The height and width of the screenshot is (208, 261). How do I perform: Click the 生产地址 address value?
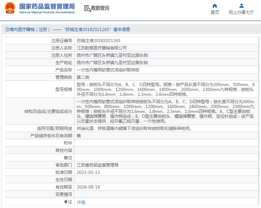pos(112,63)
